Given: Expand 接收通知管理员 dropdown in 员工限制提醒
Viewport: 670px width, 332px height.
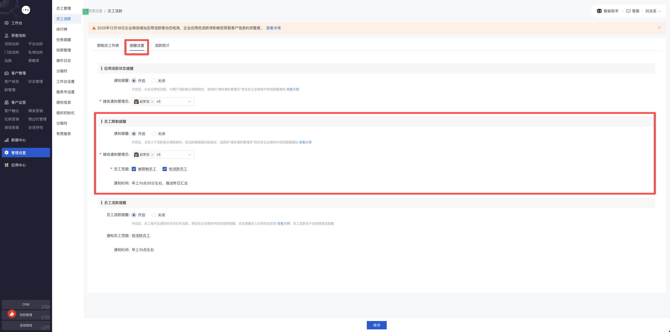Looking at the screenshot, I should pyautogui.click(x=189, y=155).
